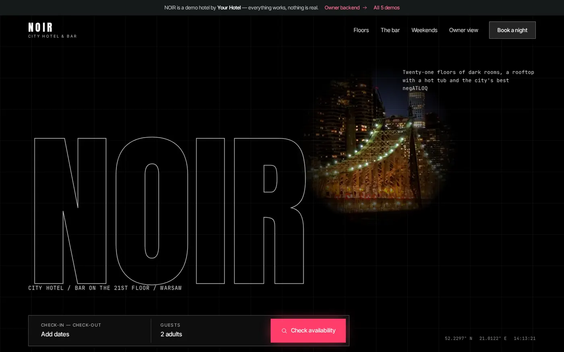Click the 21.0122° E coordinate text
This screenshot has width=564, height=352.
point(493,338)
